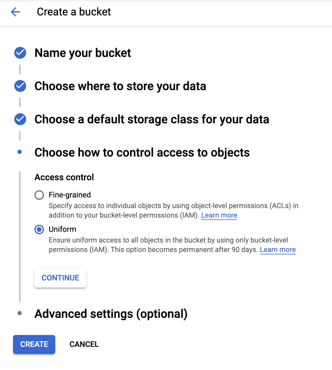332x370 pixels.
Task: Expand Advanced settings (optional) section
Action: coord(111,314)
